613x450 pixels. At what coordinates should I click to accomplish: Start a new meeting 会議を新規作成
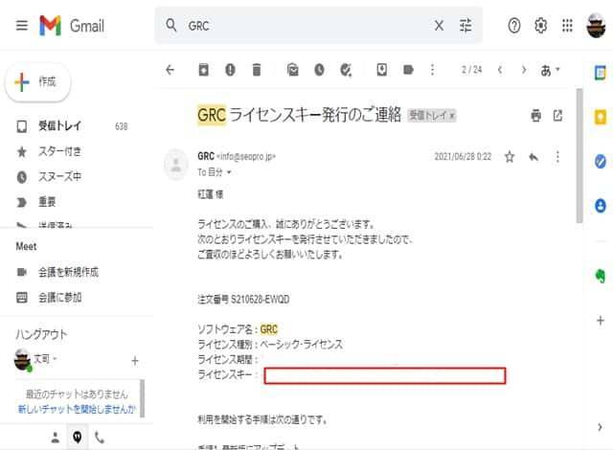[68, 272]
